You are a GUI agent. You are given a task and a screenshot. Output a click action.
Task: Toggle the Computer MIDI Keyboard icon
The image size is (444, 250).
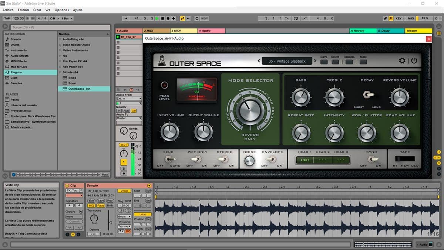391,18
